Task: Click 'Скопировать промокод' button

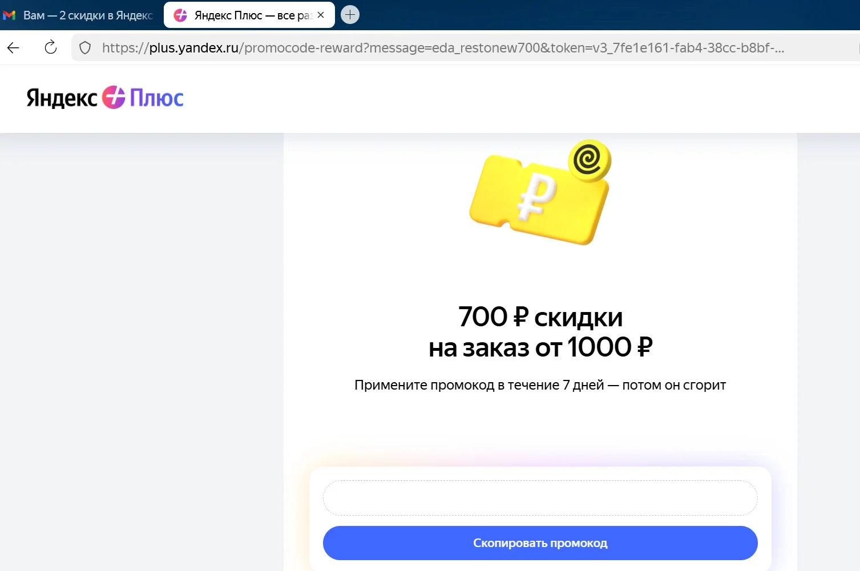Action: coord(540,543)
